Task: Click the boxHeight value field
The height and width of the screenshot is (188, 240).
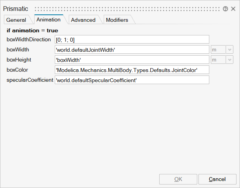Action: tap(132, 60)
